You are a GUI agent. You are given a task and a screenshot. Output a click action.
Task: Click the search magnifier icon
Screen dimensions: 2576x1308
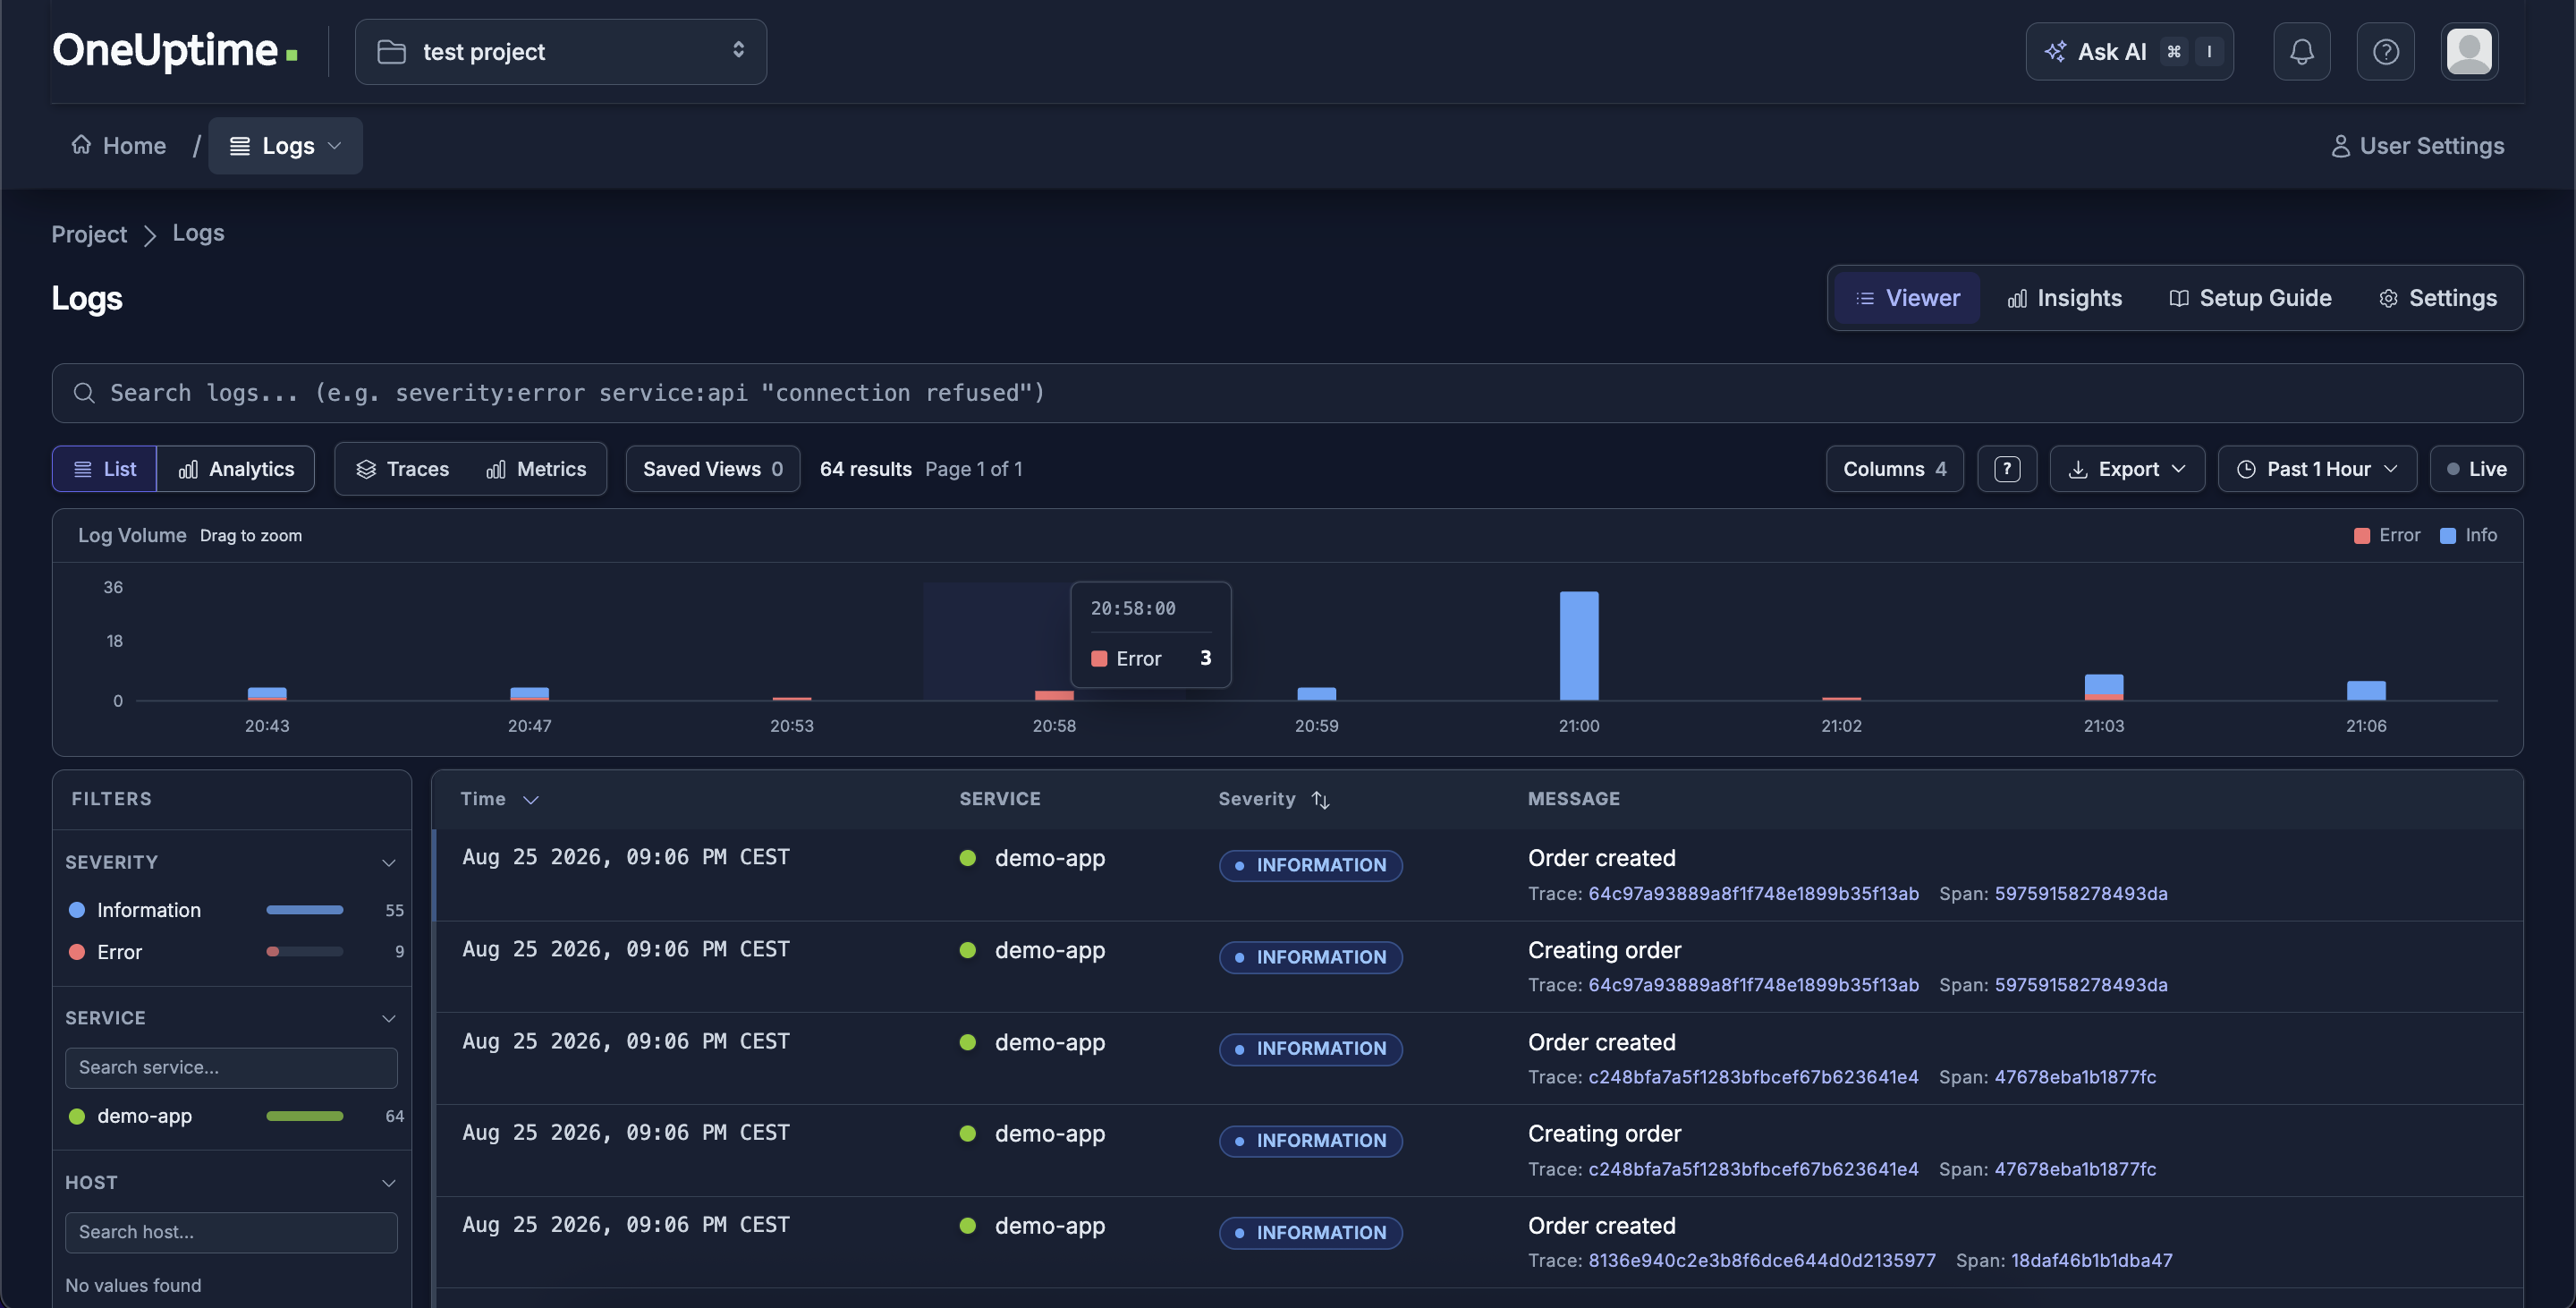pos(84,393)
